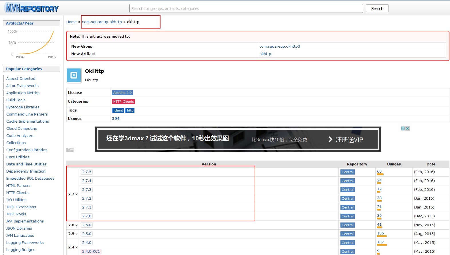450x255 pixels.
Task: Open JDBC Pools category
Action: point(16,214)
